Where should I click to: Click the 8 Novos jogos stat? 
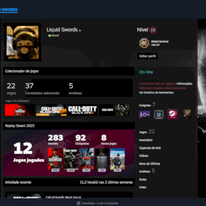(109, 140)
